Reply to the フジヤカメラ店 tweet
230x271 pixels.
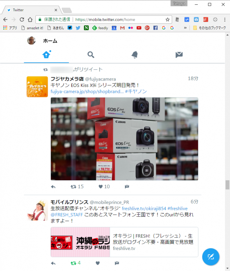(53, 187)
